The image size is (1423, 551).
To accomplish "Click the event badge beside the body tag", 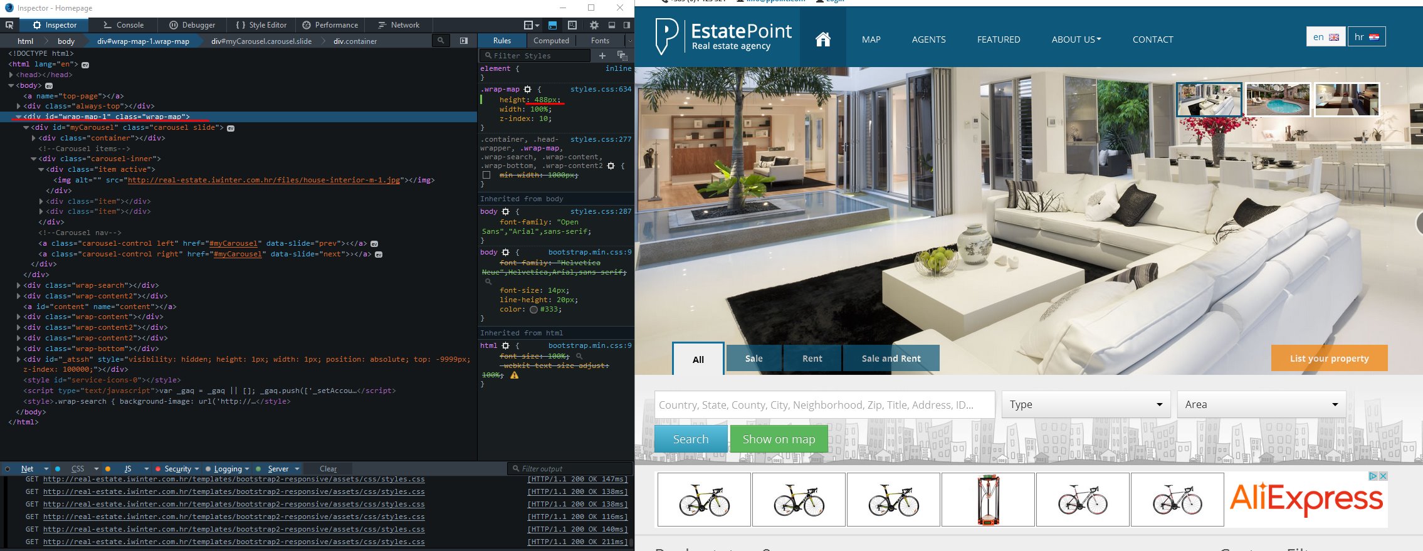I will click(49, 86).
